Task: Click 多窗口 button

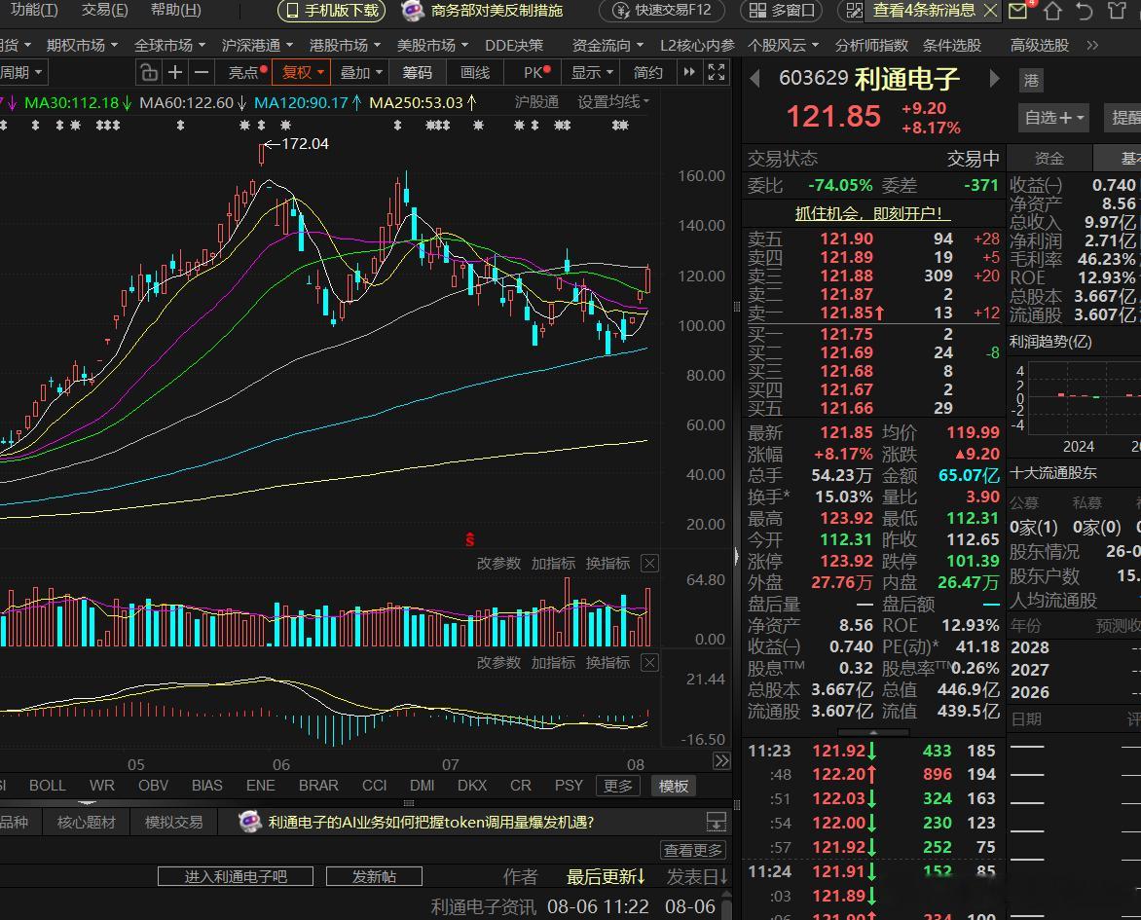Action: (782, 10)
